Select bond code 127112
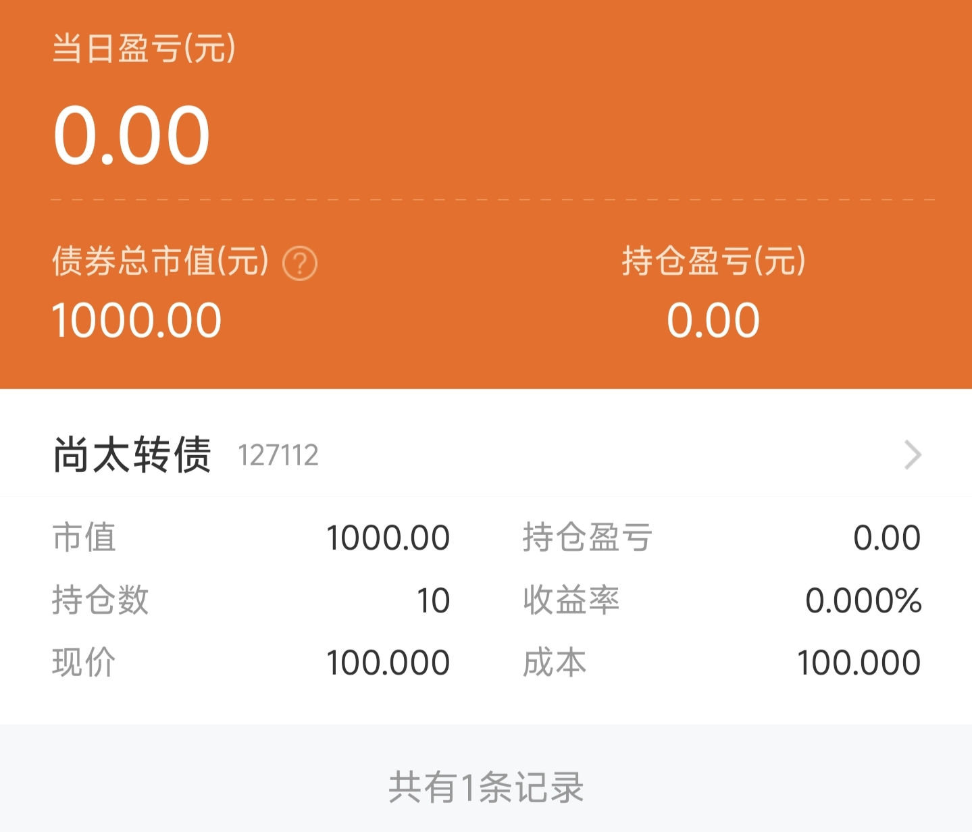972x832 pixels. point(278,456)
